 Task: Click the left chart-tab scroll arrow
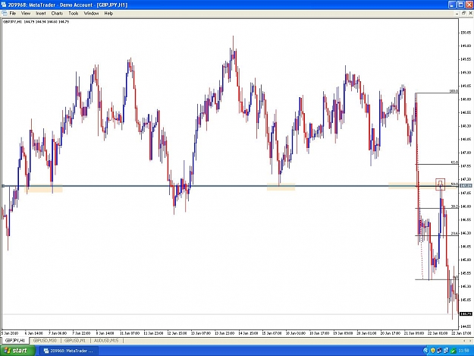[465, 341]
